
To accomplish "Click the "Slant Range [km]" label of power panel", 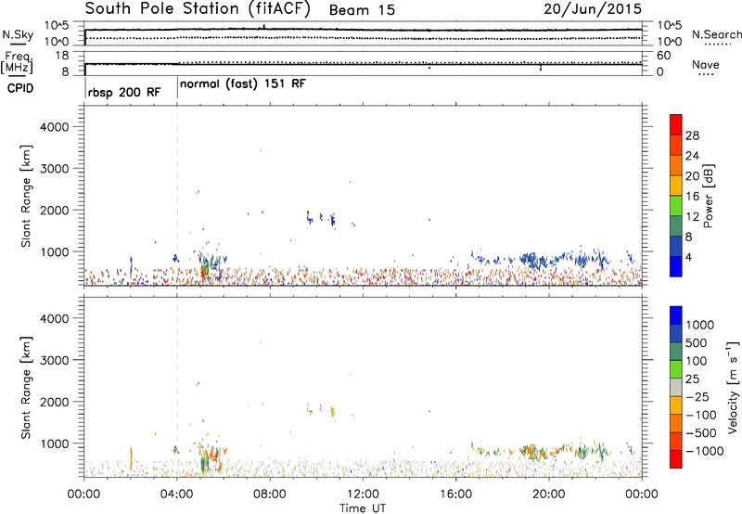I will point(26,196).
